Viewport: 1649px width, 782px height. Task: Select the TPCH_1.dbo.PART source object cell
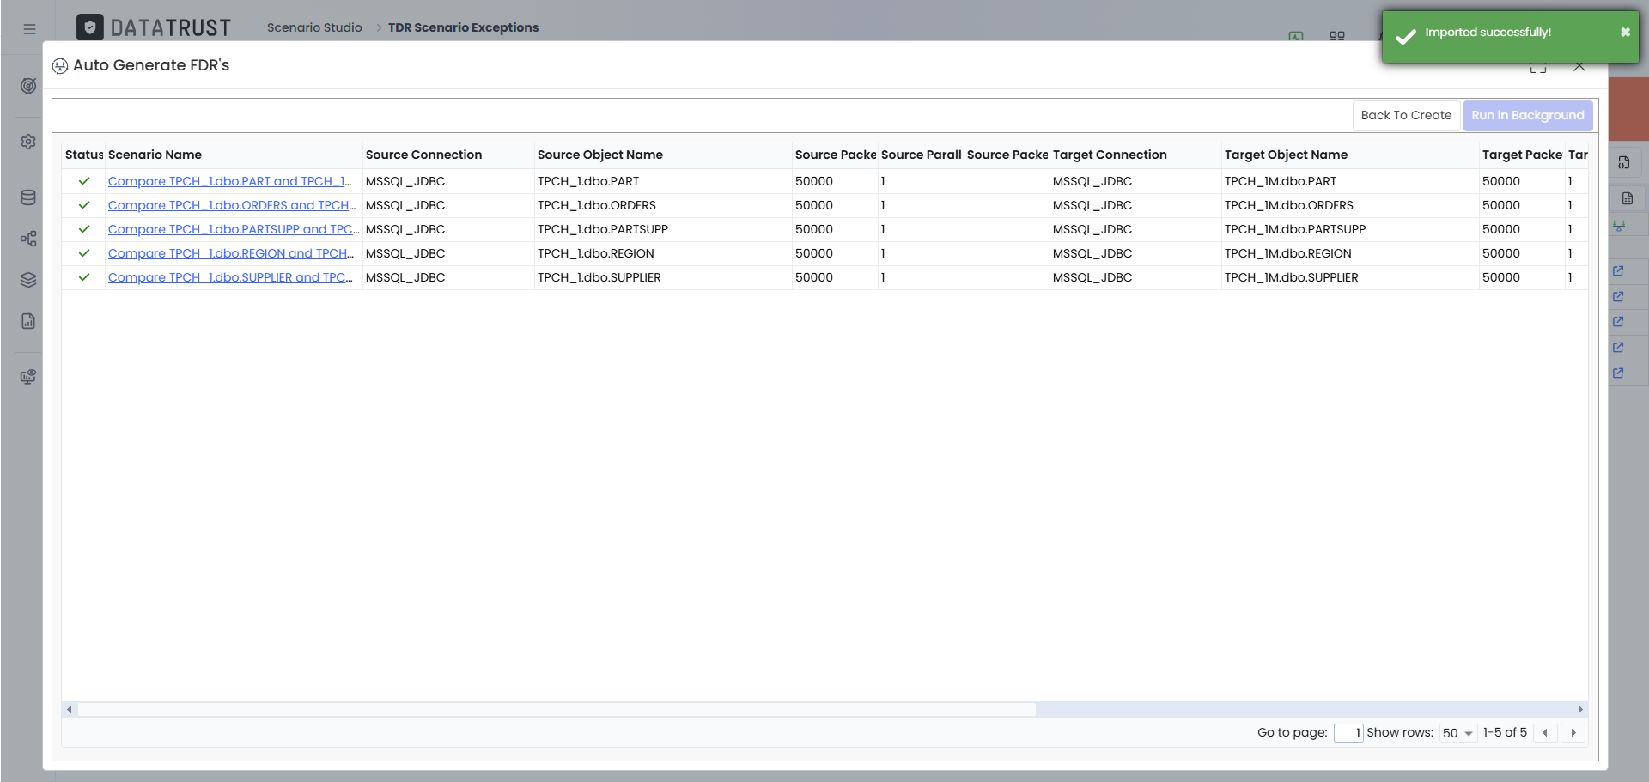[663, 181]
